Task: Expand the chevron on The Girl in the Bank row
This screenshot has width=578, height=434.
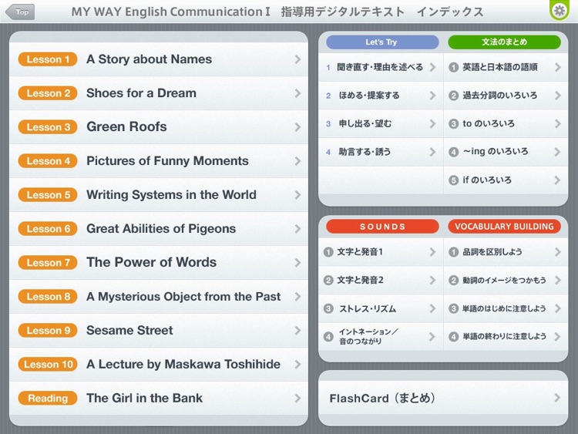Action: point(297,399)
